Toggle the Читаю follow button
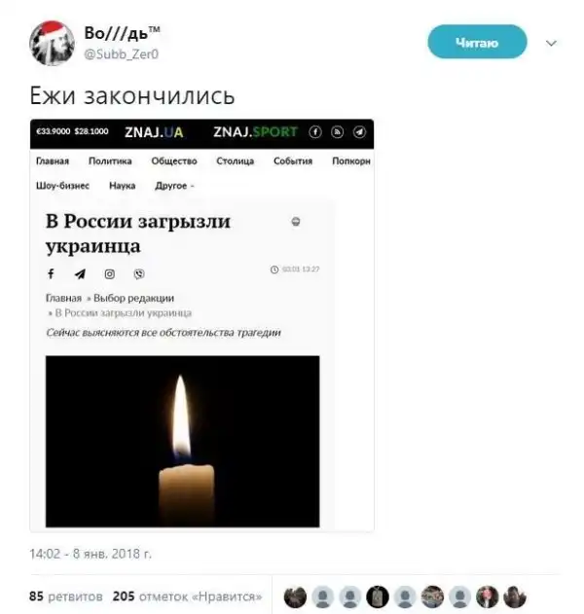Image resolution: width=584 pixels, height=614 pixels. (477, 42)
